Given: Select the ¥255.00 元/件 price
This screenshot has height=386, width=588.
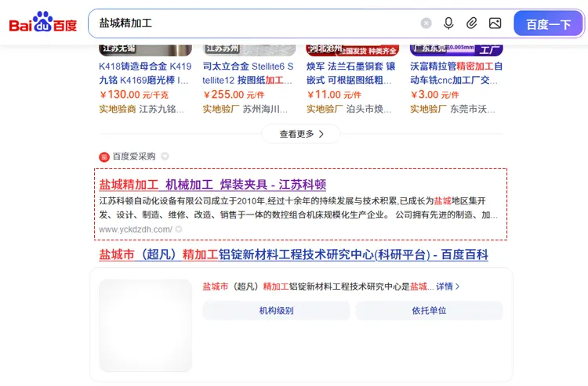Looking at the screenshot, I should 234,95.
